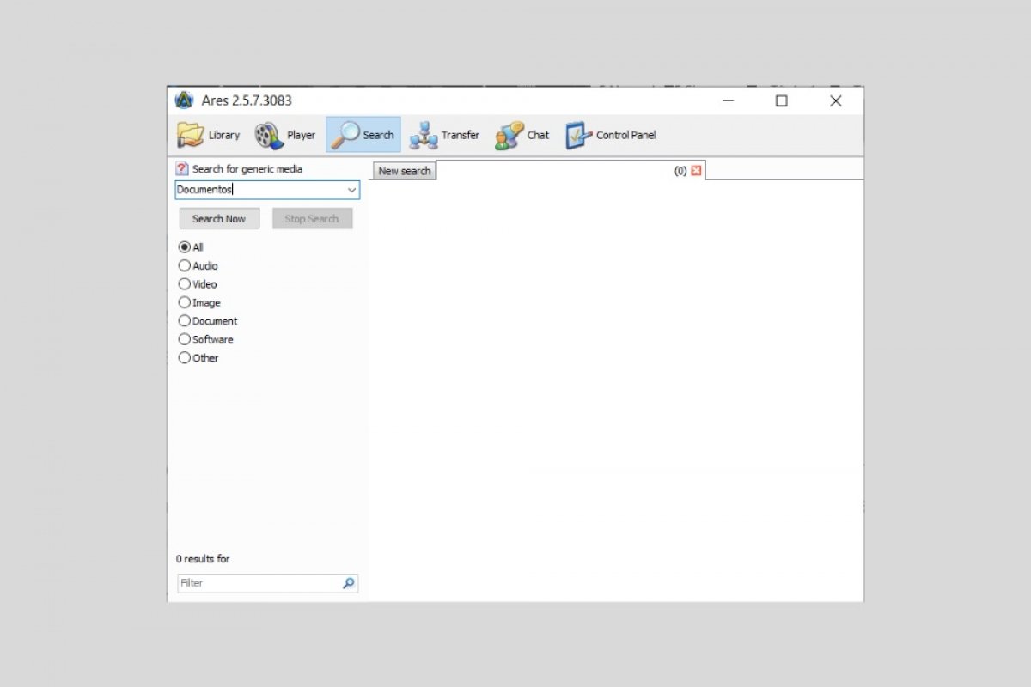Click the '0 results for' text
Image resolution: width=1031 pixels, height=687 pixels.
click(203, 559)
